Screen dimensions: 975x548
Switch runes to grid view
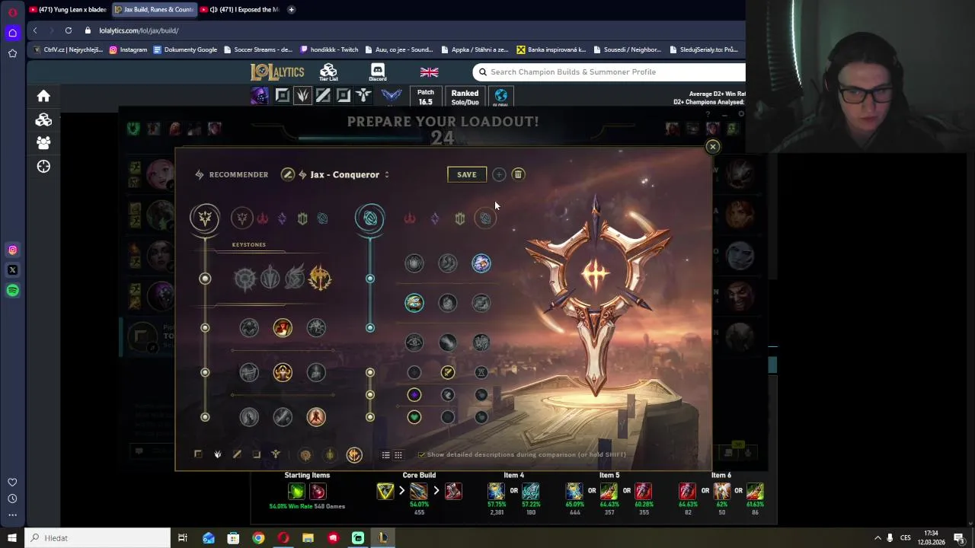point(398,455)
